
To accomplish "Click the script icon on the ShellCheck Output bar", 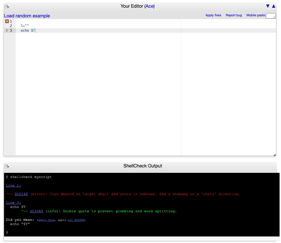I will [x=7, y=166].
